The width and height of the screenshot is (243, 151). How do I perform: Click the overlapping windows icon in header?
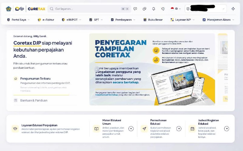[144, 9]
